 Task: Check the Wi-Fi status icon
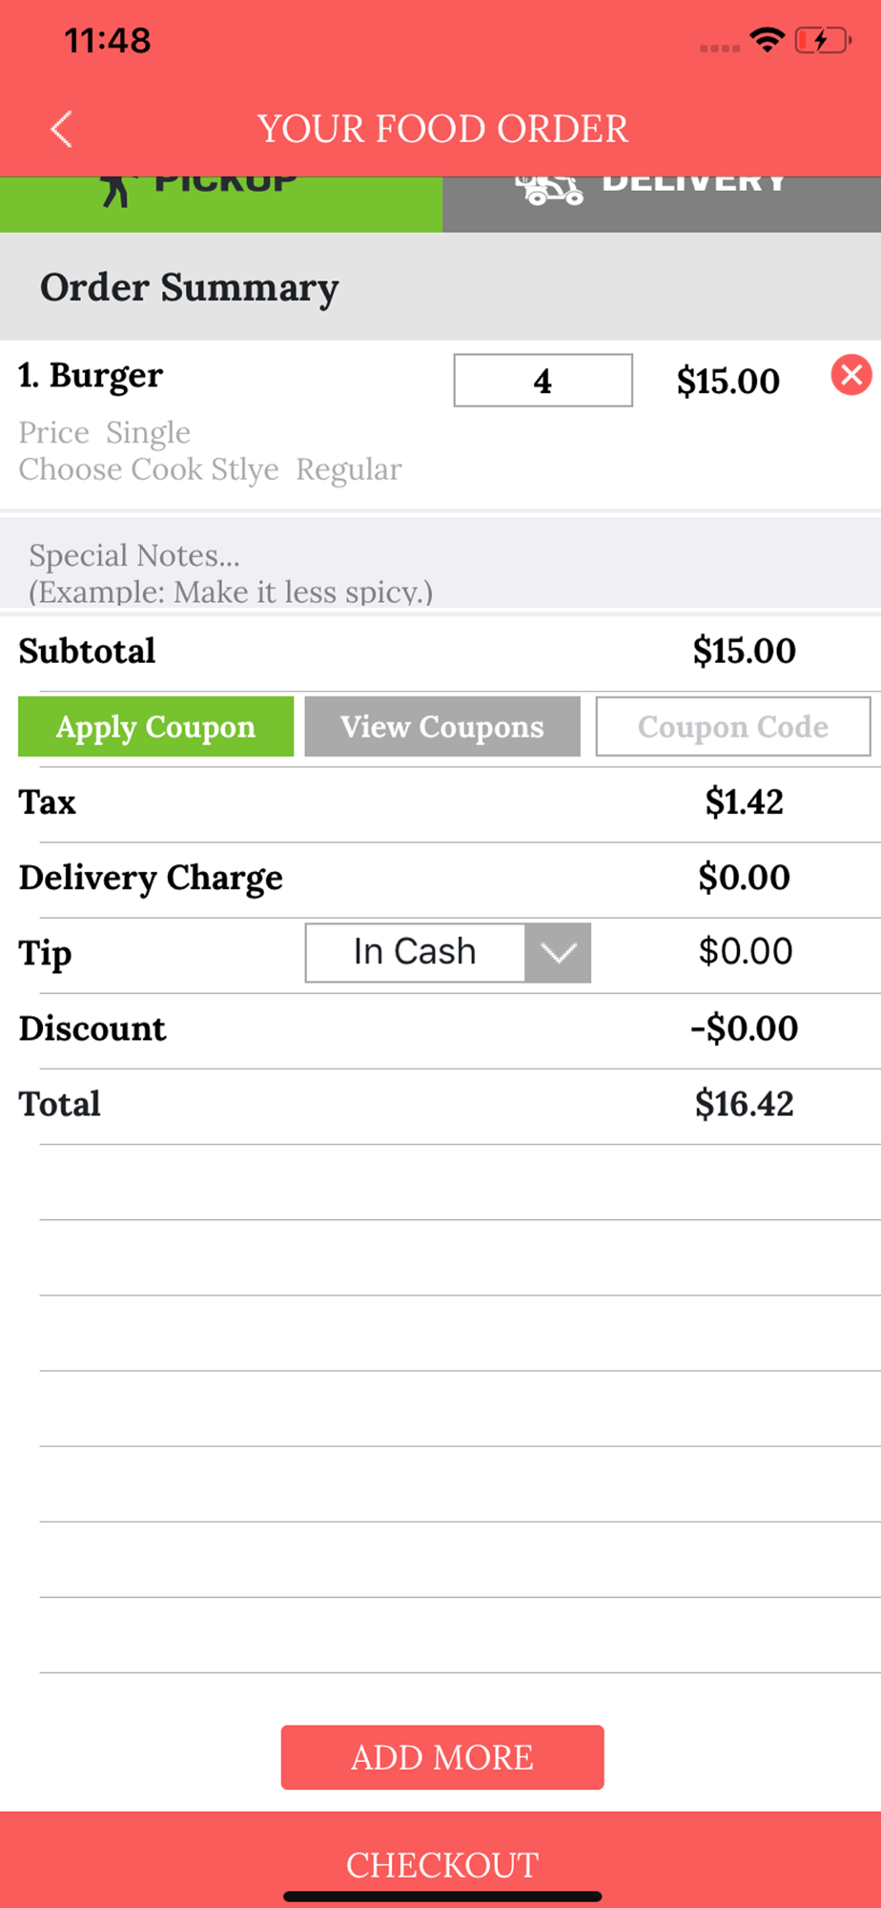coord(767,40)
